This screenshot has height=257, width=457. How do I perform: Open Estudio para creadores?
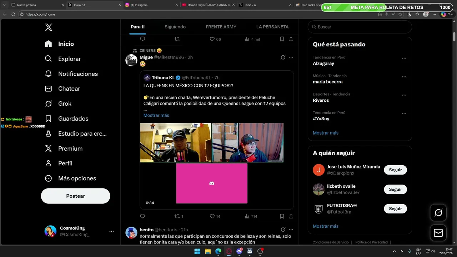tap(76, 133)
